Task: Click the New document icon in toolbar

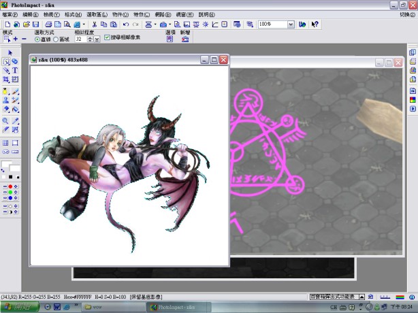Action: pyautogui.click(x=7, y=24)
